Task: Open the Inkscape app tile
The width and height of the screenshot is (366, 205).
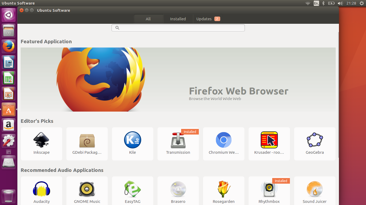Action: pos(42,144)
